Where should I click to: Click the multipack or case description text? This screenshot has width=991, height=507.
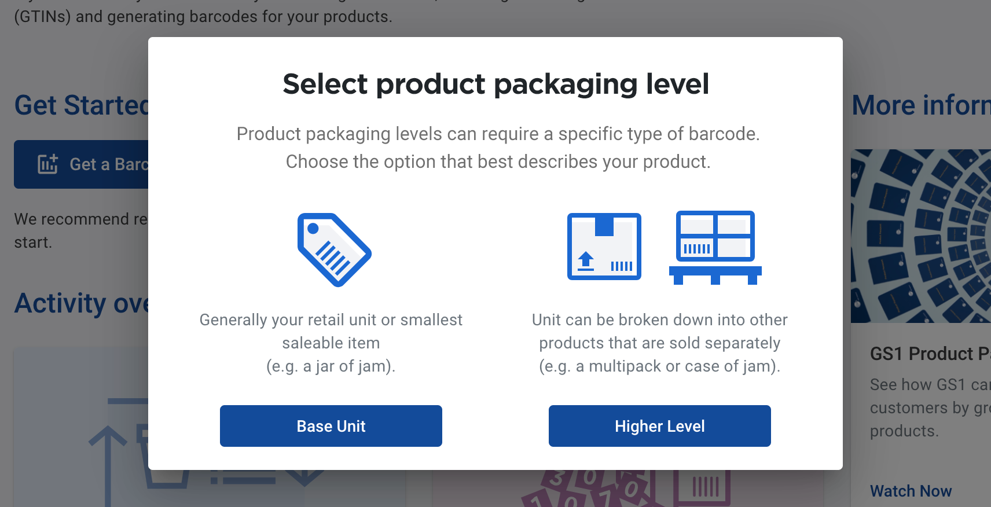[660, 343]
